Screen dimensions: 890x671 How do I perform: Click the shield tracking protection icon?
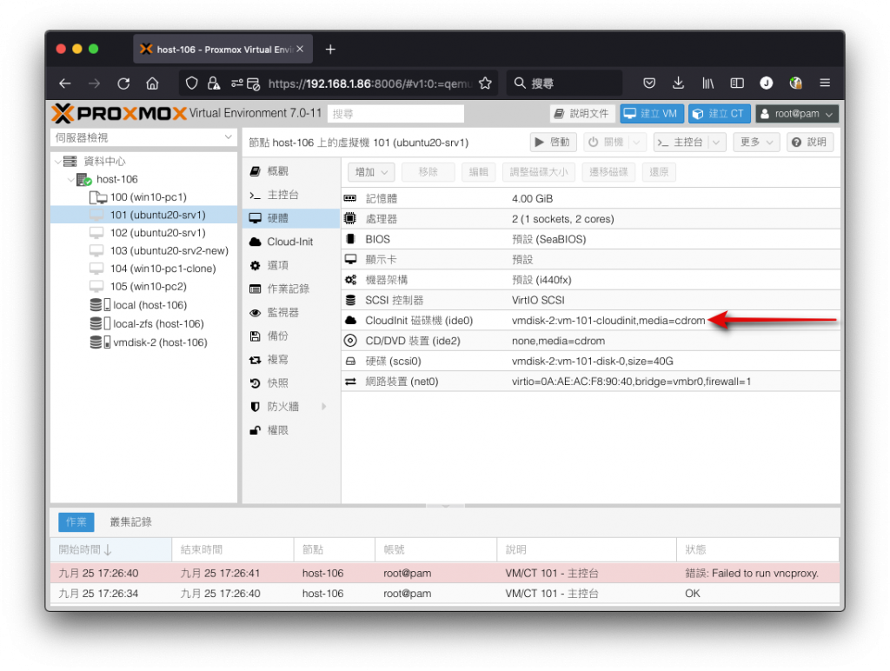click(192, 83)
